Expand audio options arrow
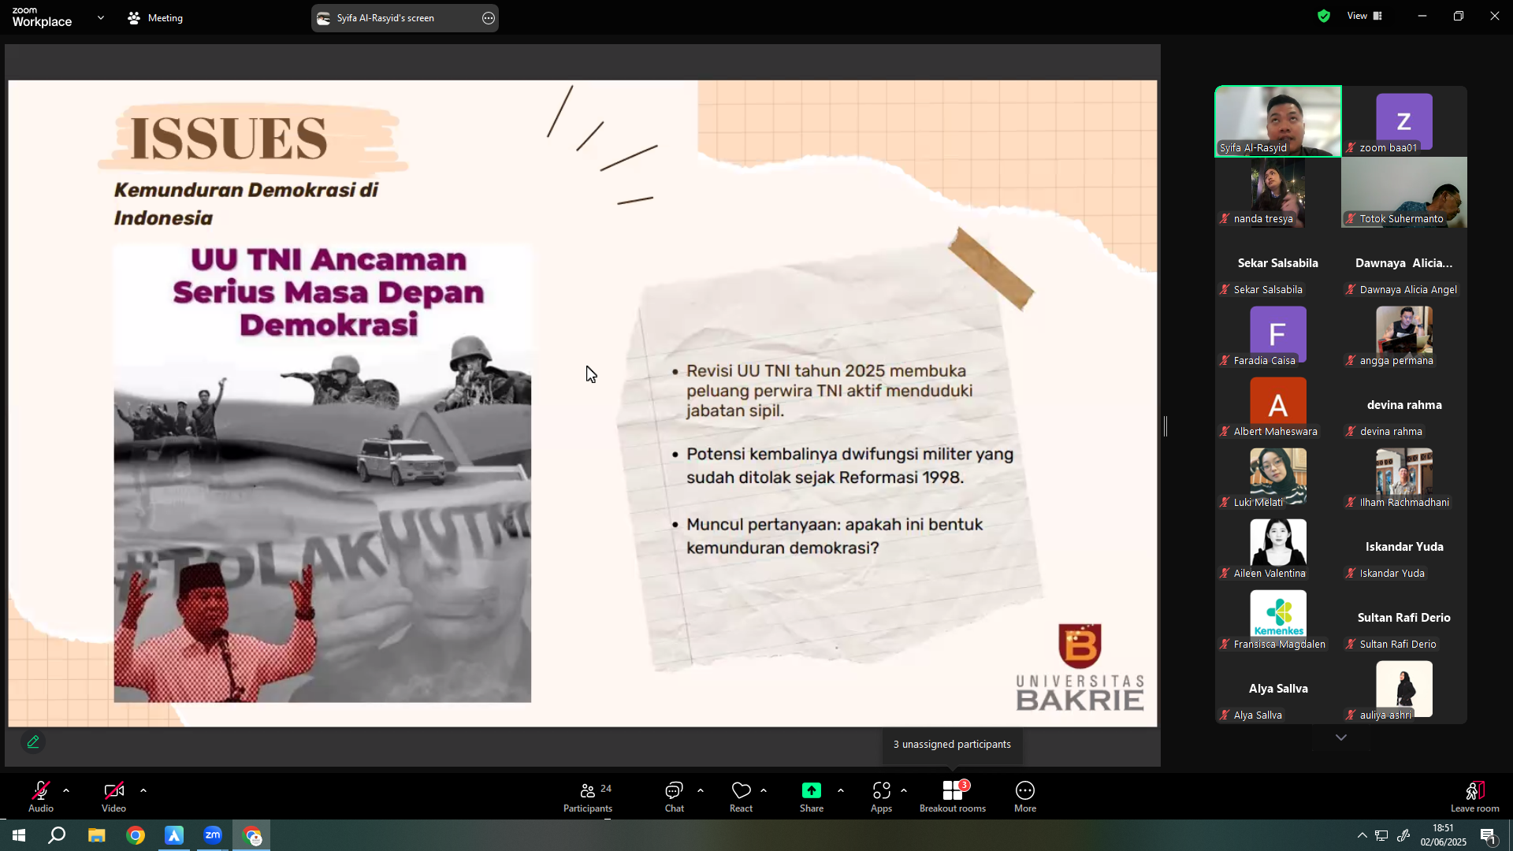Viewport: 1513px width, 851px height. click(66, 790)
